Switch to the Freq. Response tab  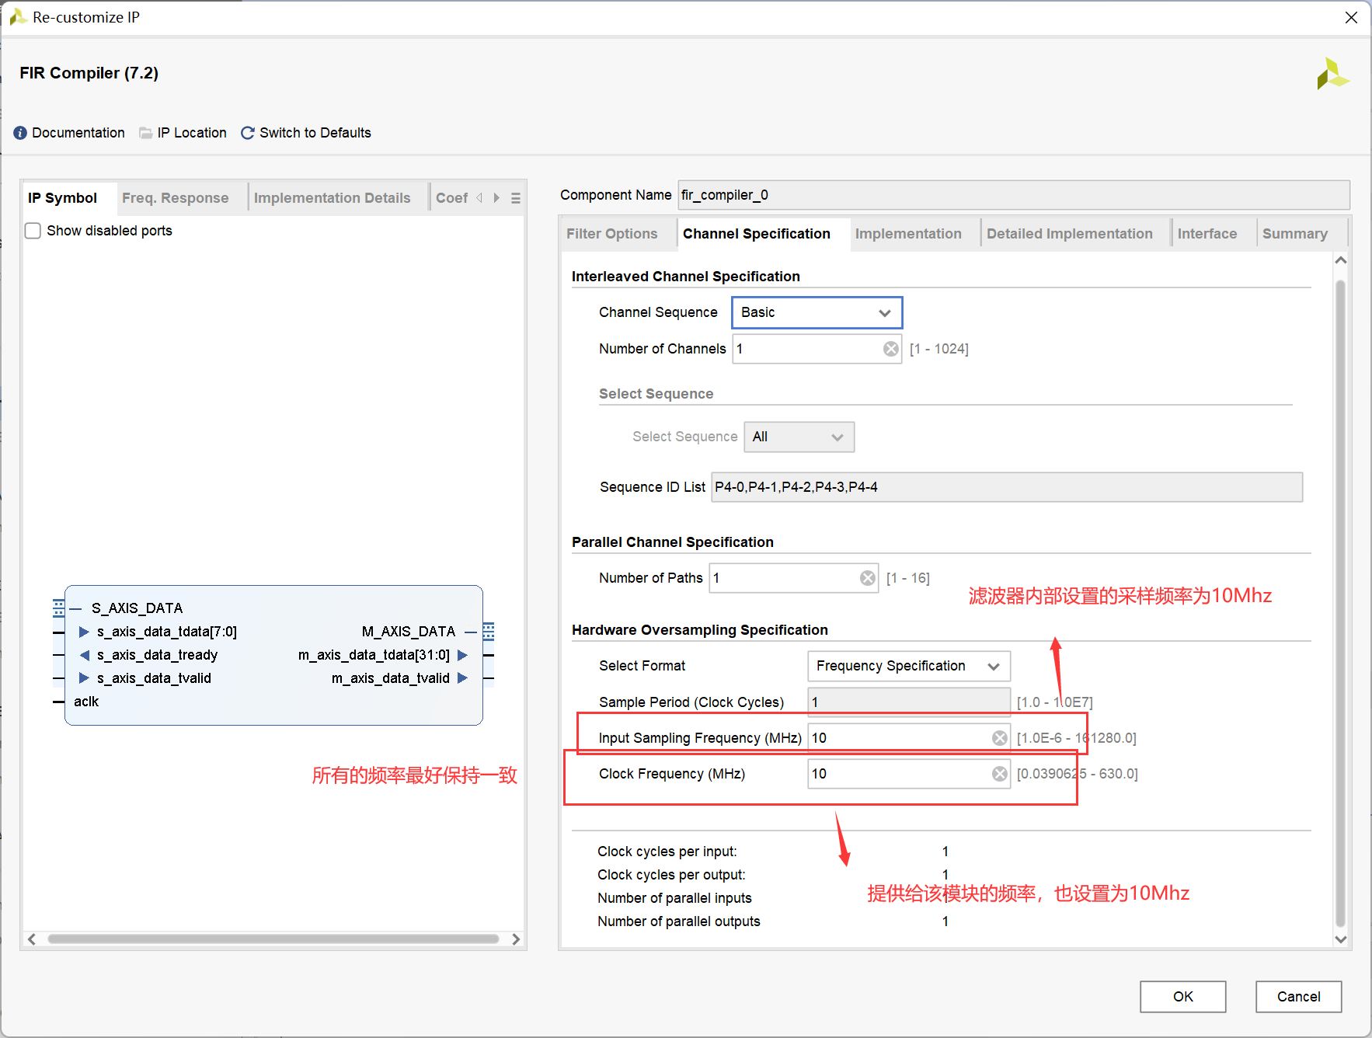(x=176, y=198)
